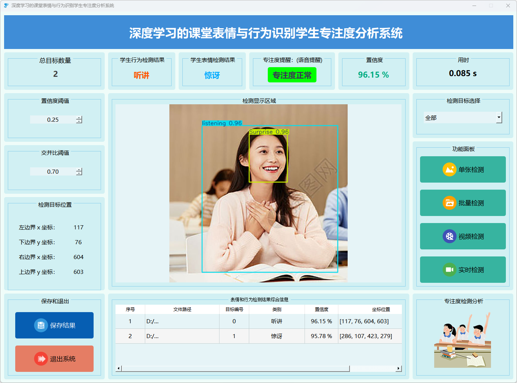Click the detected image in display area
The height and width of the screenshot is (383, 517).
(258, 193)
